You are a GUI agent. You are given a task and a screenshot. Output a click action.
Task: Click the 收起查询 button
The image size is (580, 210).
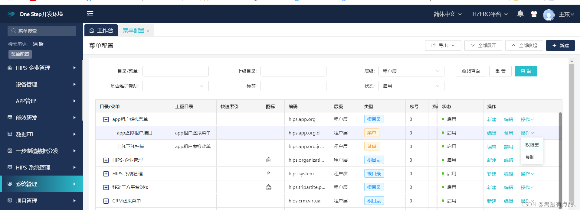(x=471, y=71)
